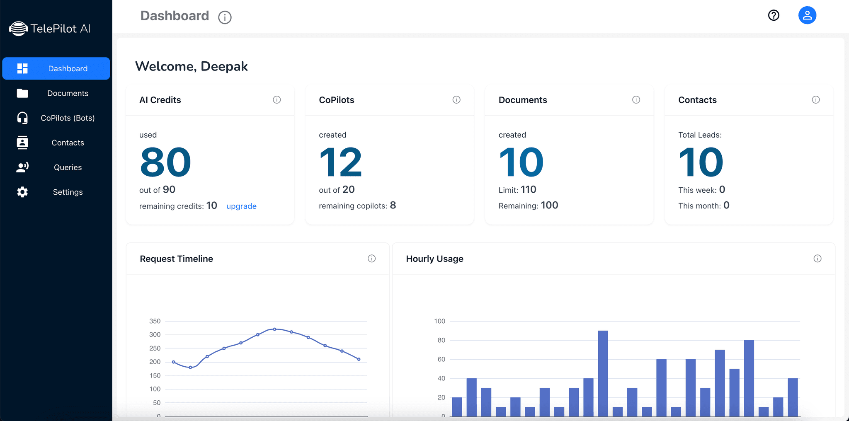Click the info icon beside Dashboard title
This screenshot has height=421, width=849.
[x=225, y=17]
